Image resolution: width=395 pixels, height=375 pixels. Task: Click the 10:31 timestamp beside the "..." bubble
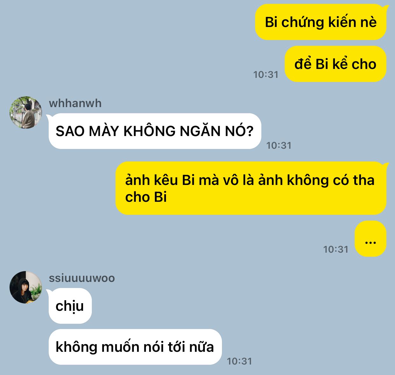coord(336,249)
